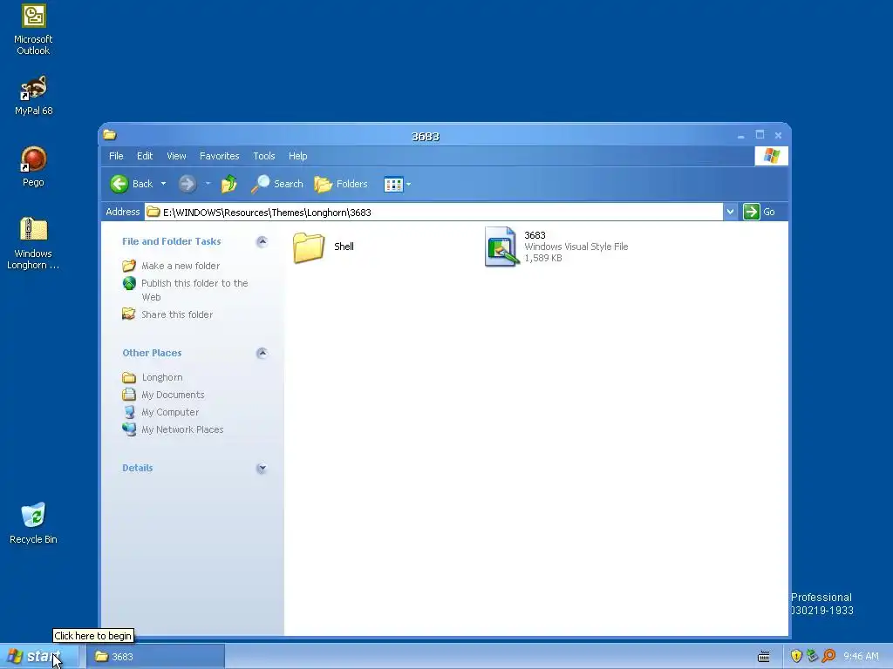Viewport: 893px width, 669px height.
Task: Click the network connection tray icon
Action: (812, 656)
